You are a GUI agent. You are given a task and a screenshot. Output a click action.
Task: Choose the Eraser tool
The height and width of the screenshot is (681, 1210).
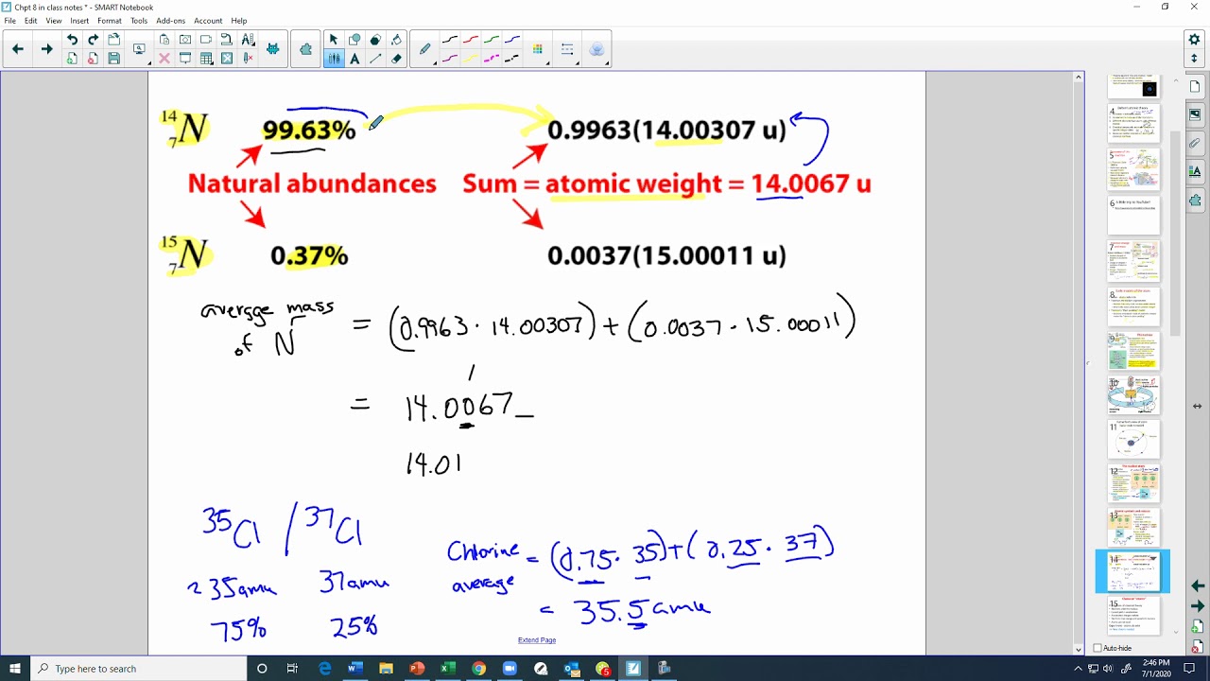(x=396, y=59)
